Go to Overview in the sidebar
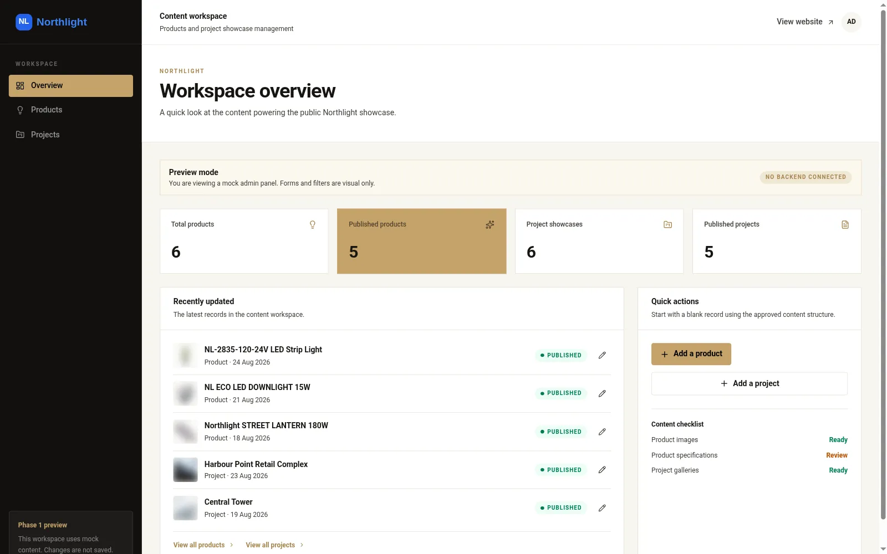 pyautogui.click(x=71, y=86)
